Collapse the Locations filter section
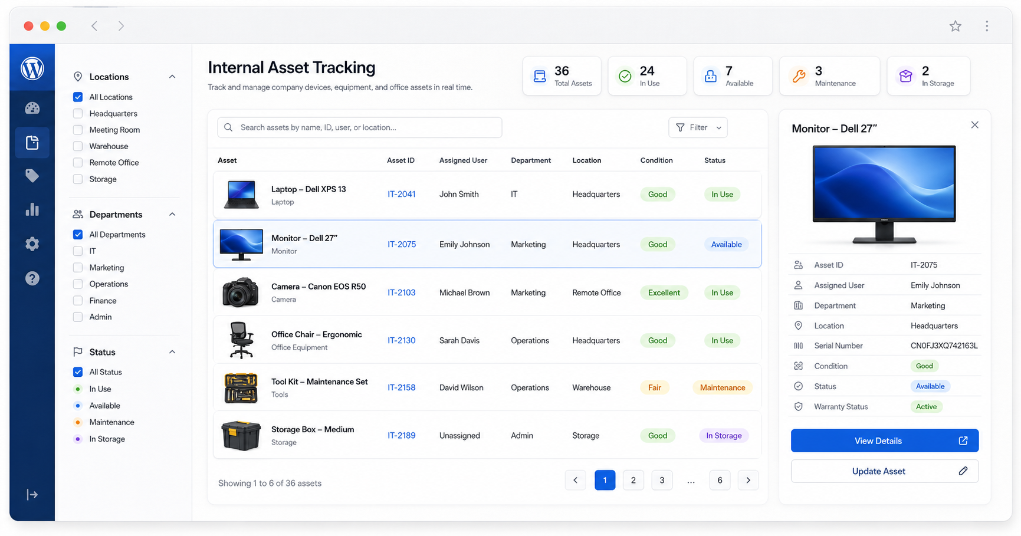1021x536 pixels. tap(172, 77)
